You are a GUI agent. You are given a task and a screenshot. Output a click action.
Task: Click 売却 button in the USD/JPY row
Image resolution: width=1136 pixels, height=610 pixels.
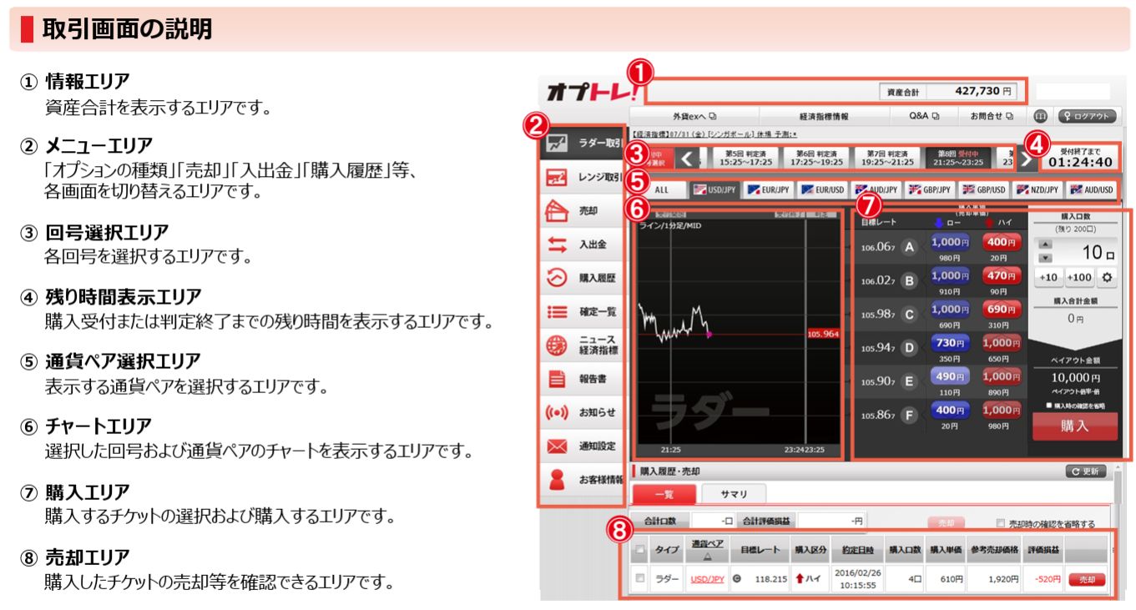point(1087,579)
